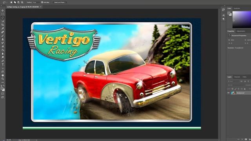Click the Background layer thumbnail
251x141 pixels.
click(x=233, y=93)
